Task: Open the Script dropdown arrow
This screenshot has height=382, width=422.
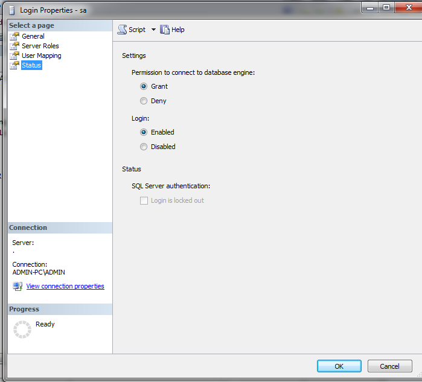Action: pyautogui.click(x=153, y=30)
